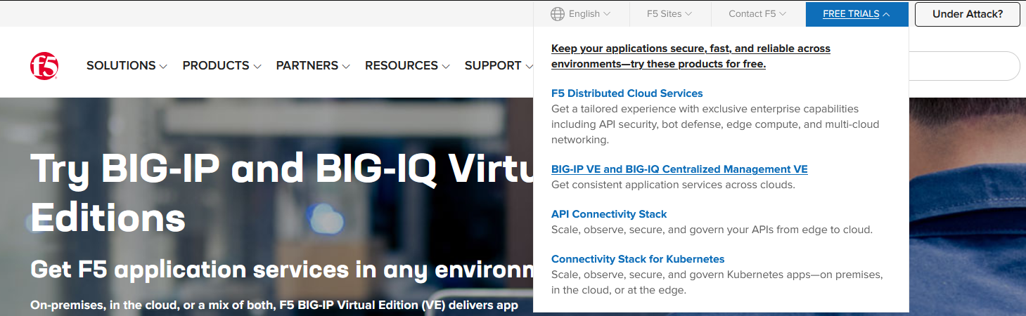Image resolution: width=1026 pixels, height=316 pixels.
Task: Expand the Partners navigation menu
Action: pos(307,65)
